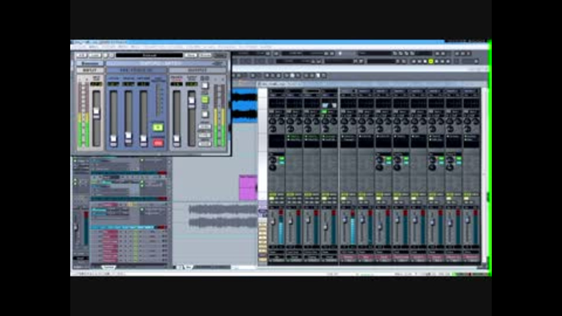
Task: Toggle the yellow highlighted transport button in toolbar
Action: pyautogui.click(x=431, y=61)
